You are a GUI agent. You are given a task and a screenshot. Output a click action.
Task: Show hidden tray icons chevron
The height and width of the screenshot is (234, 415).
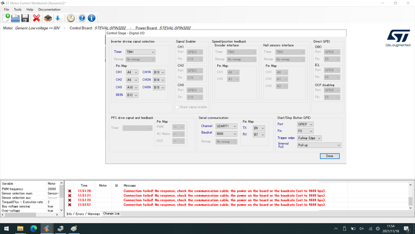tap(336, 229)
